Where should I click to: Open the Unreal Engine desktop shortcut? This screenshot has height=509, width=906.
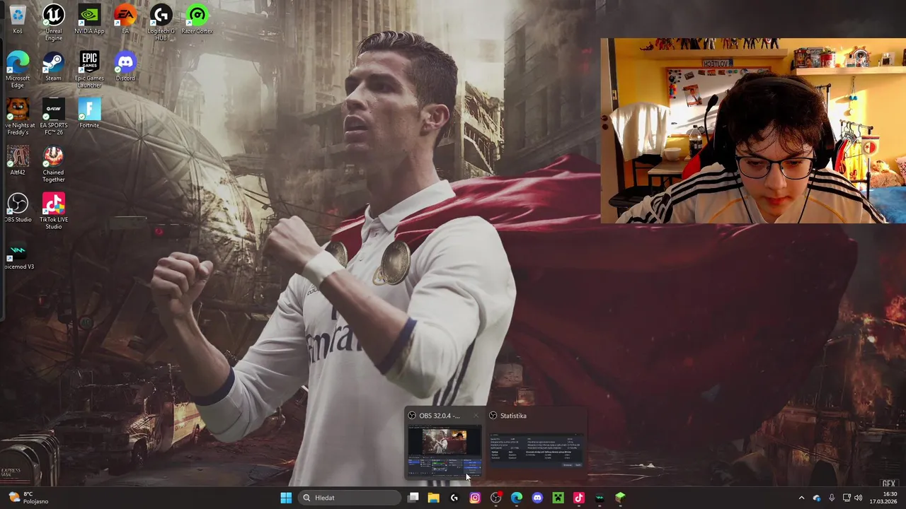[54, 23]
